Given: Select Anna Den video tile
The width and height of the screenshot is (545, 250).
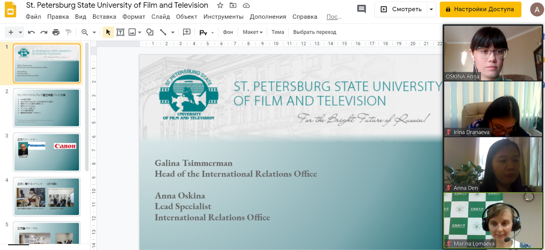Looking at the screenshot, I should [493, 164].
